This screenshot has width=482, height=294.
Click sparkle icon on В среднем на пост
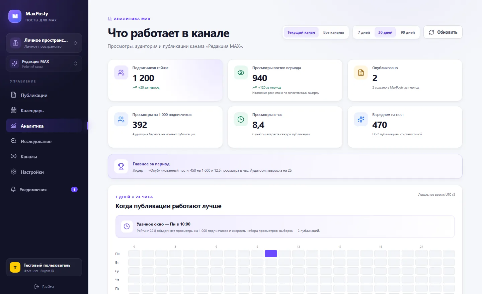[x=361, y=119]
